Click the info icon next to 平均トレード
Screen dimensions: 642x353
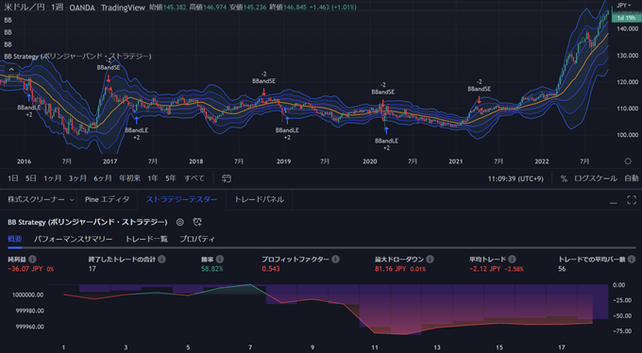[512, 260]
